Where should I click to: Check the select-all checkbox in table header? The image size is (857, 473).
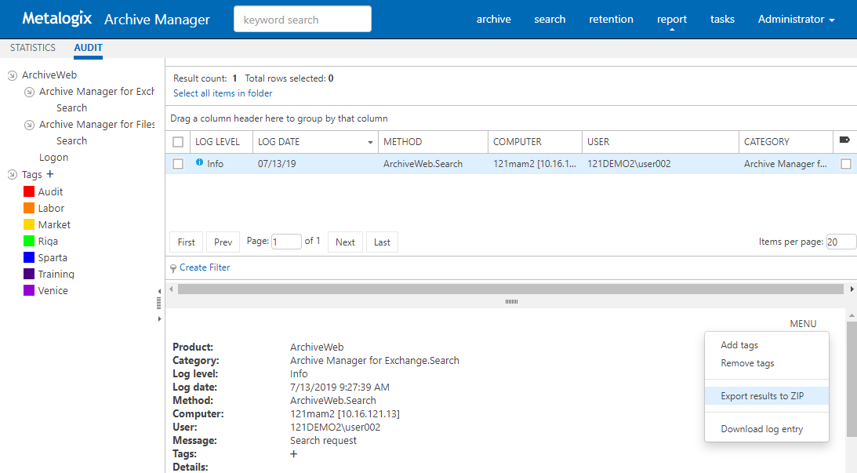(x=178, y=142)
